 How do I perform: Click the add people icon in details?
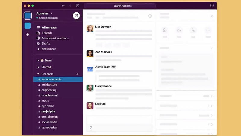click(x=164, y=30)
